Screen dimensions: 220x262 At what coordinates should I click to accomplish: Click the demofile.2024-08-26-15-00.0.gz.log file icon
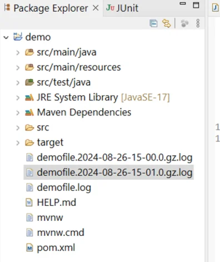(x=29, y=158)
